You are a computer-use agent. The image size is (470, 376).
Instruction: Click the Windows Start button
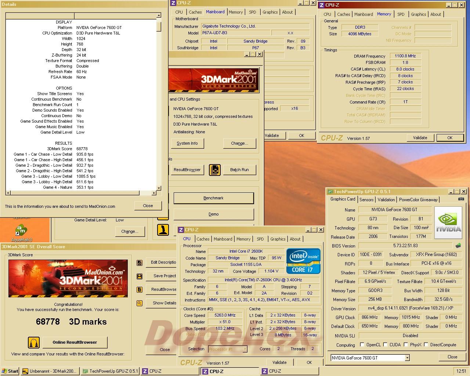(x=10, y=371)
